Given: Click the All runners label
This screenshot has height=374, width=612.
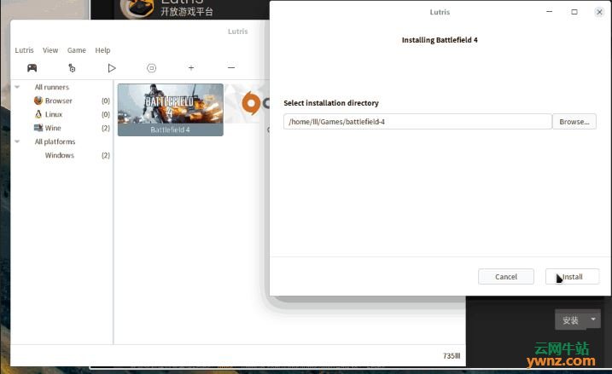Looking at the screenshot, I should coord(51,87).
